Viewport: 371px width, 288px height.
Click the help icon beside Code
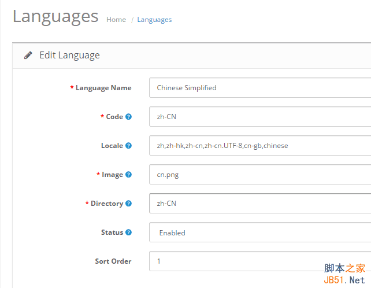pyautogui.click(x=128, y=117)
